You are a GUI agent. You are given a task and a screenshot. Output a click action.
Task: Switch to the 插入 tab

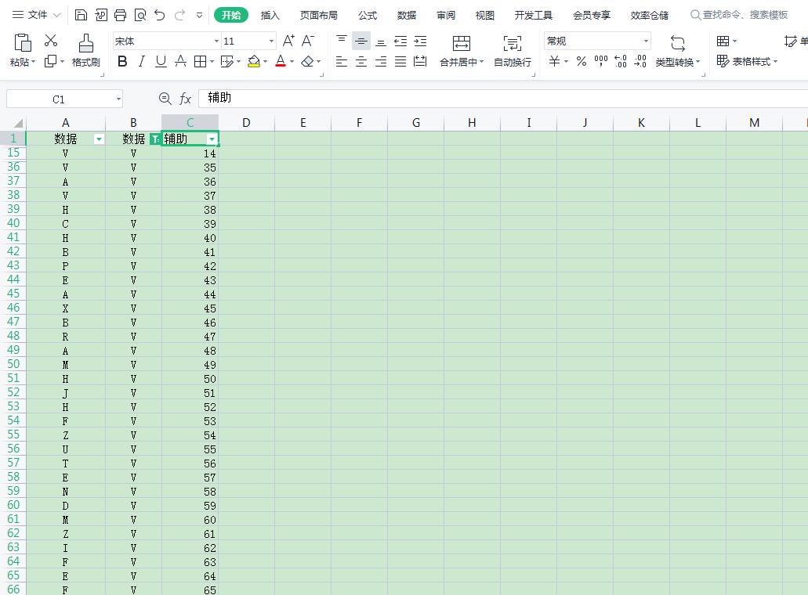click(x=270, y=16)
